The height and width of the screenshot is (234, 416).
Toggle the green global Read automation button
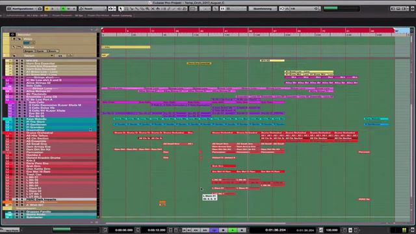63,8
